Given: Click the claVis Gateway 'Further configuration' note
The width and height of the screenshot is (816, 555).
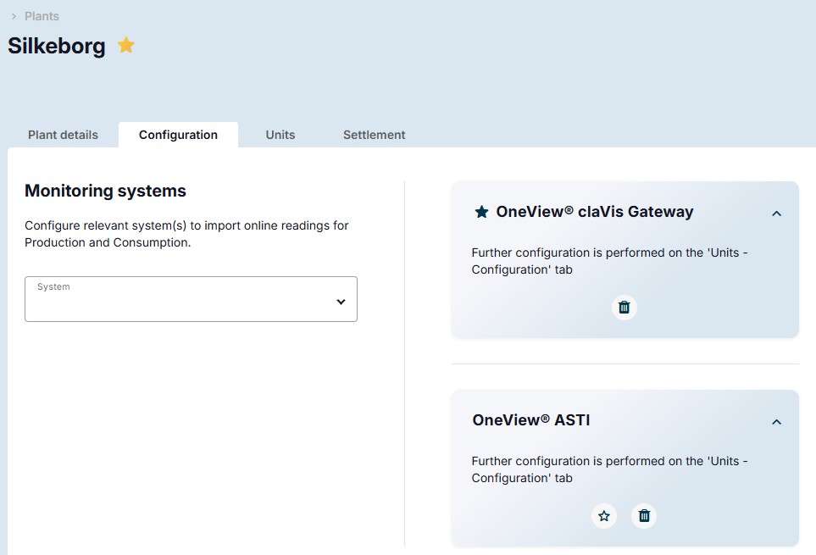Looking at the screenshot, I should pos(609,261).
